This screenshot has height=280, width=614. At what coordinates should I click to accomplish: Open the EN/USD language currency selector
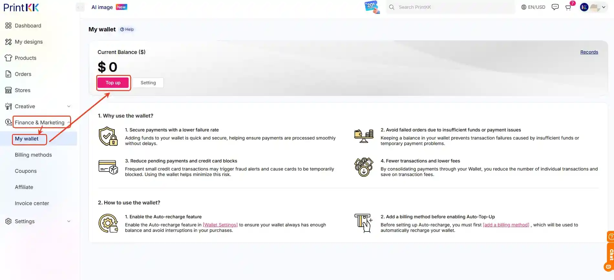click(x=533, y=7)
